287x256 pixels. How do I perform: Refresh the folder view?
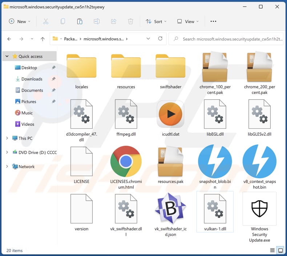[x=160, y=39]
